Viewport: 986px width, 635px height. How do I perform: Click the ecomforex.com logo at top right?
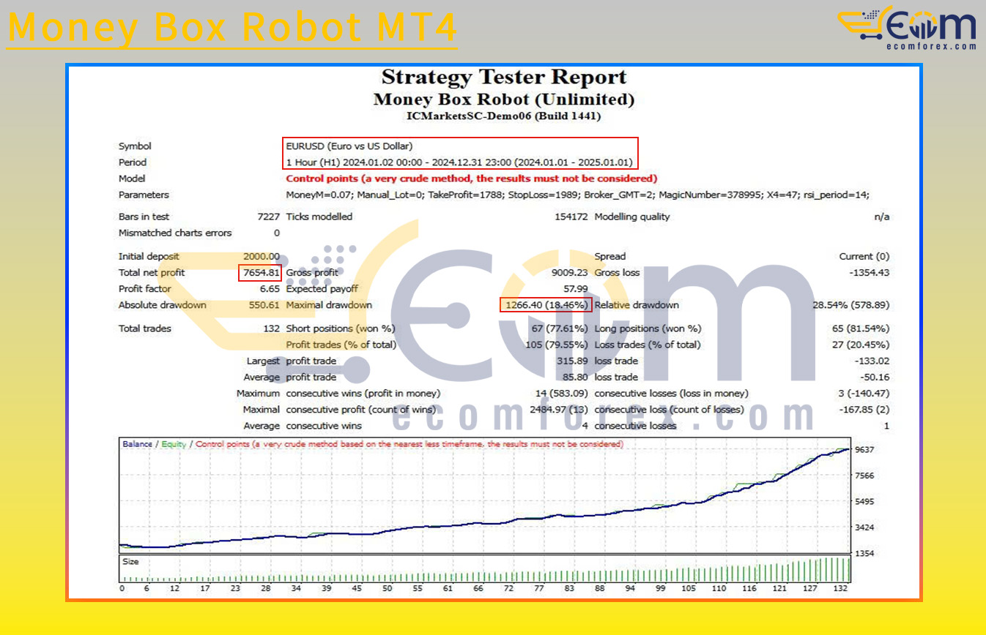[x=907, y=27]
